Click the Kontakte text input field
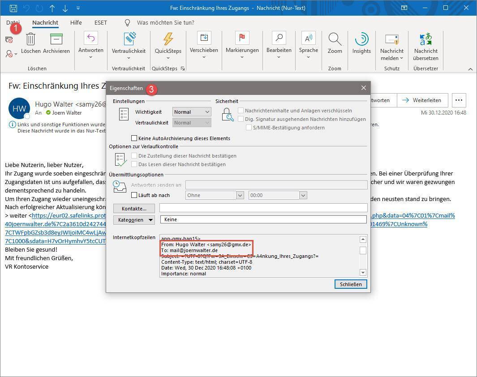 263,208
